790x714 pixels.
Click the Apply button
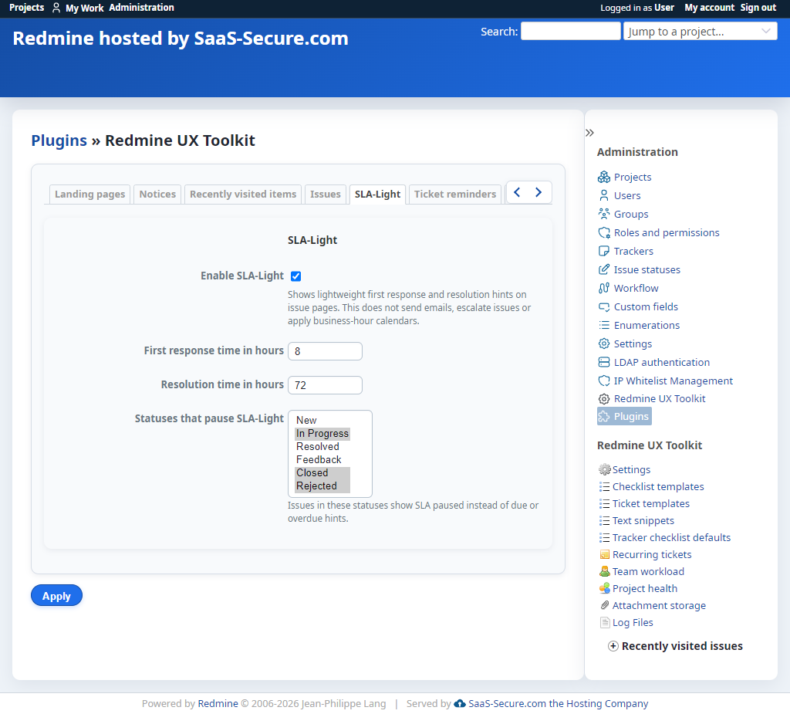[56, 595]
